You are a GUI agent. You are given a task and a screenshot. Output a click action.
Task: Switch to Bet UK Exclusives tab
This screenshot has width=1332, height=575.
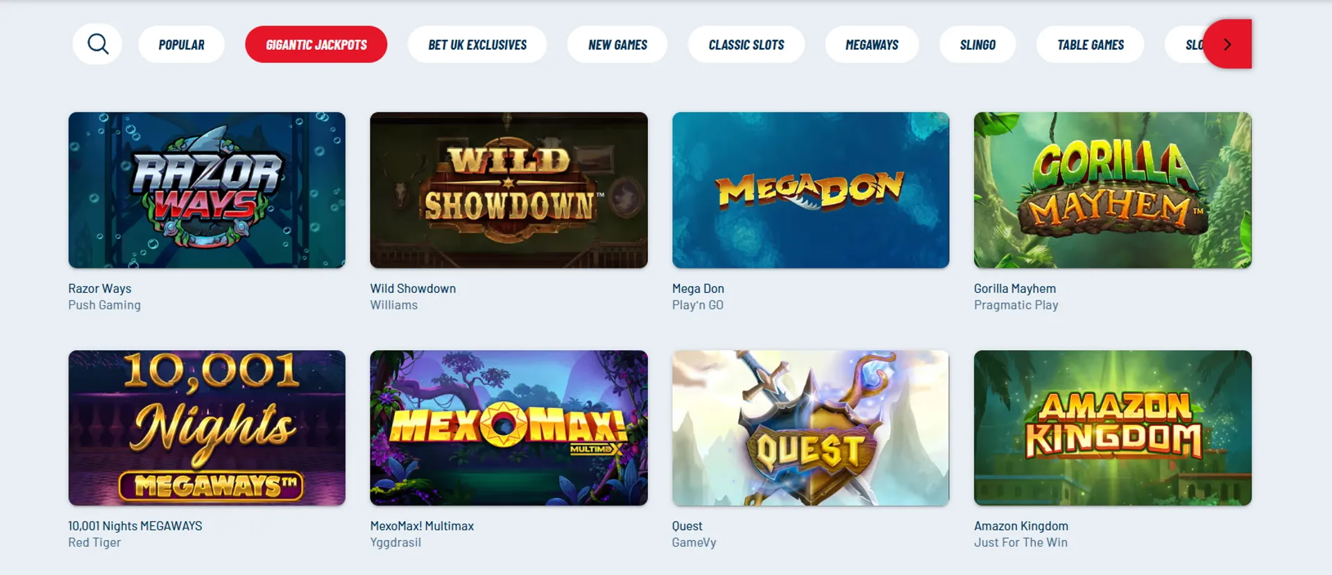(x=477, y=44)
